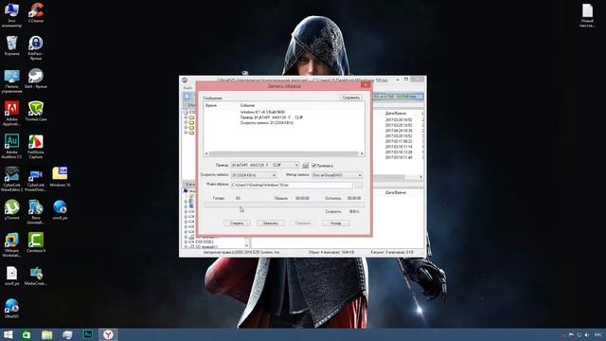Close the burn image dialog

pos(365,85)
